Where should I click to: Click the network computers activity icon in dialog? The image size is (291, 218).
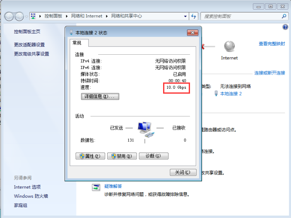click(x=145, y=129)
